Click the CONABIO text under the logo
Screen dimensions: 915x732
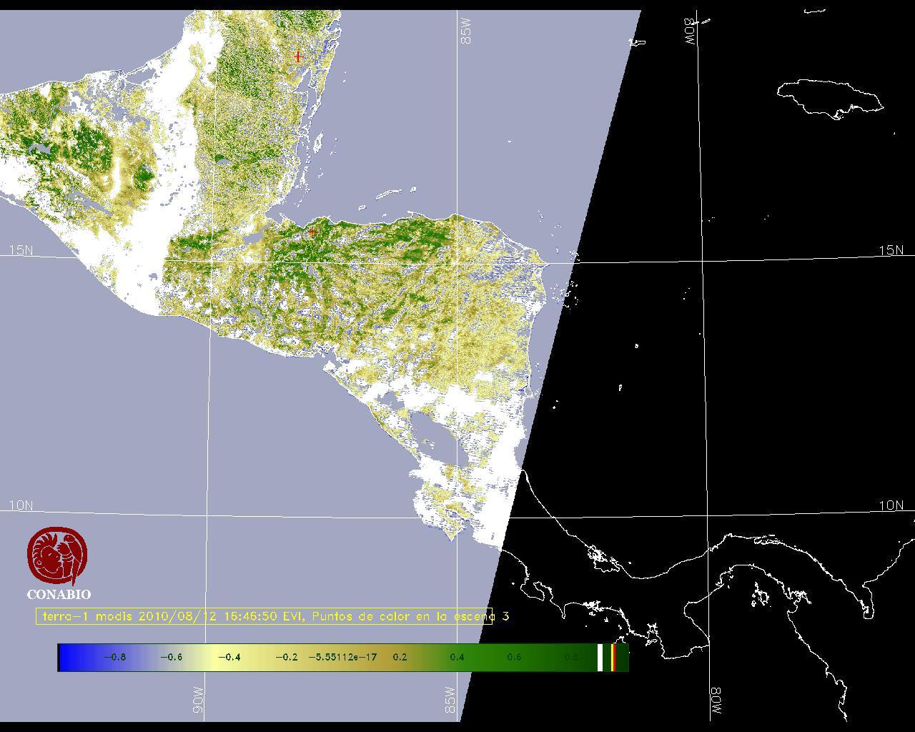pyautogui.click(x=59, y=594)
